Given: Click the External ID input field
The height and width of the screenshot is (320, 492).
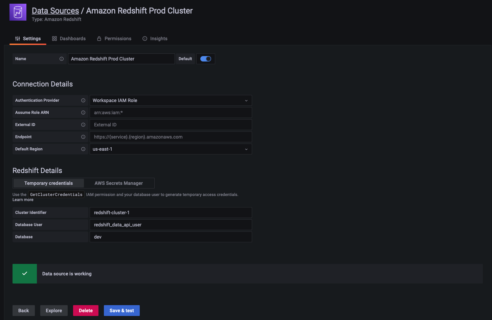Looking at the screenshot, I should pos(171,125).
